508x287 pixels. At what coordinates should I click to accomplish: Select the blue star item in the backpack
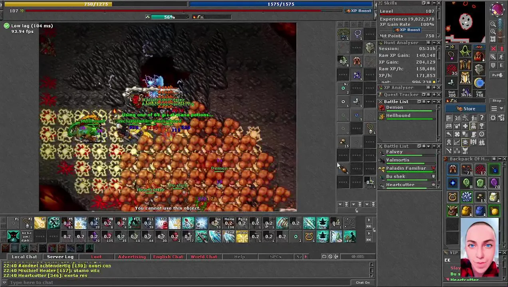(x=452, y=183)
